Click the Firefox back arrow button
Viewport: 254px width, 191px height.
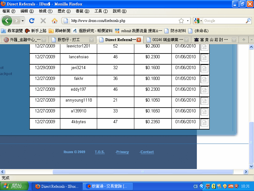(x=7, y=21)
